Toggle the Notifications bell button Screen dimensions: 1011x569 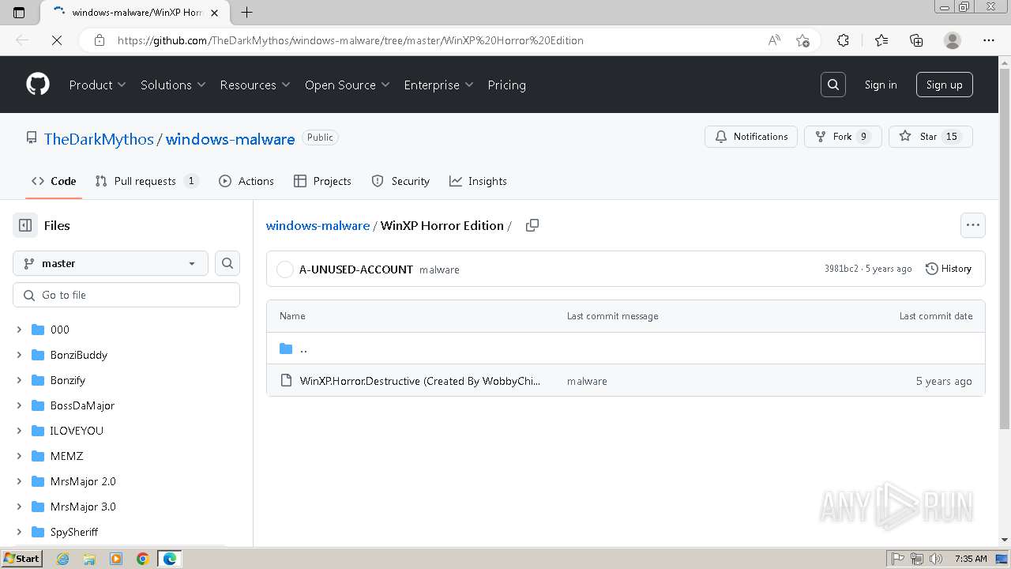coord(751,137)
